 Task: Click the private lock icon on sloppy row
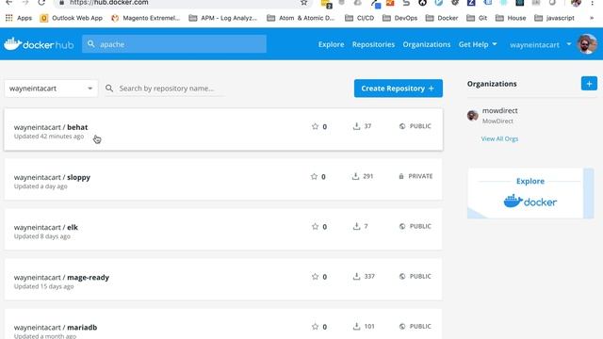tap(401, 176)
